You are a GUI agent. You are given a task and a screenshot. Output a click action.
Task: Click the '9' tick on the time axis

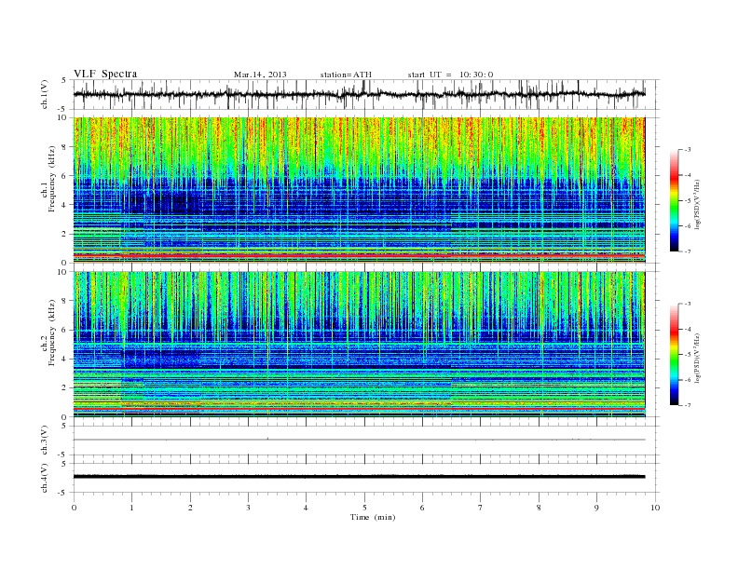pyautogui.click(x=596, y=508)
